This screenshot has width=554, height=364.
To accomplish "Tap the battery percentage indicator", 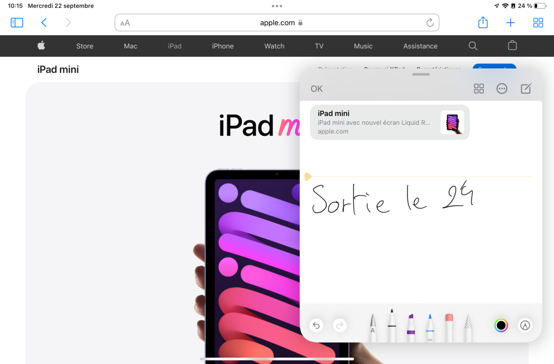I will [525, 6].
